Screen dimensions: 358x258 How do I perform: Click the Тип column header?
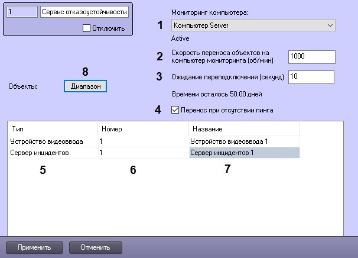53,128
